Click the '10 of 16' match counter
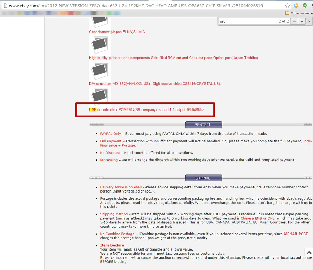 (x=284, y=21)
